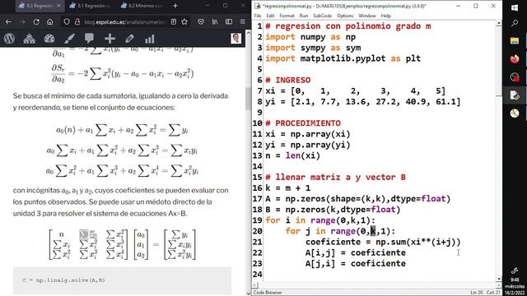This screenshot has height=296, width=527.
Task: Switch to IDLE Python file in taskbar
Action: click(515, 95)
